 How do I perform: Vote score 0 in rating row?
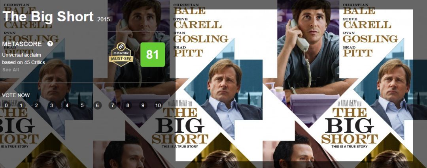(6, 105)
